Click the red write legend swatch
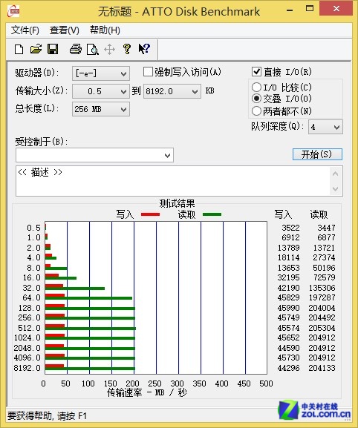The width and height of the screenshot is (358, 428). pos(150,214)
